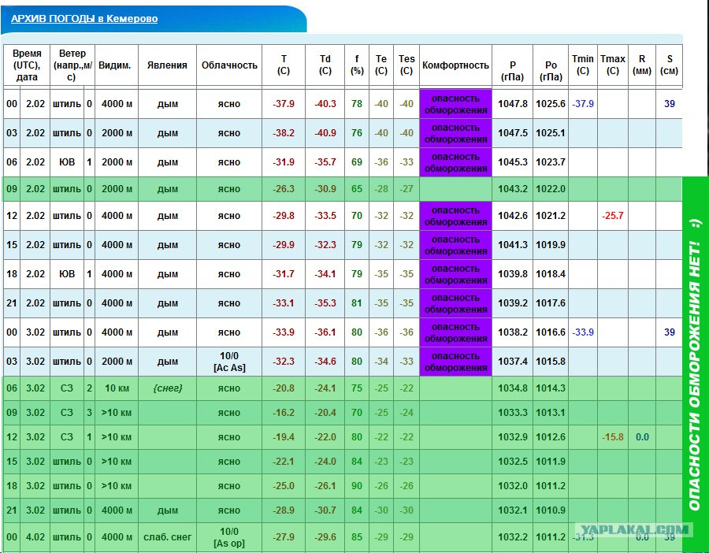Click temperature value -29.8
Viewport: 709px width, 553px height.
coord(284,216)
